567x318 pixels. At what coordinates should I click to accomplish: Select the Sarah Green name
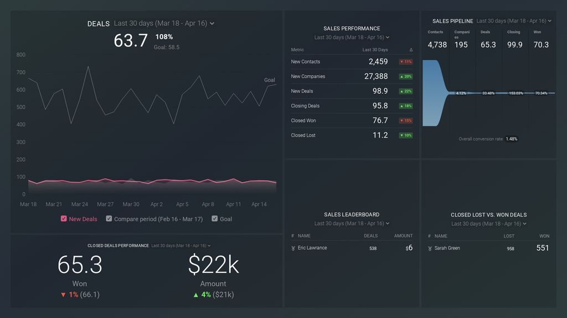[447, 248]
